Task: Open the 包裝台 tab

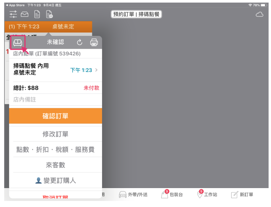Action: point(172,195)
